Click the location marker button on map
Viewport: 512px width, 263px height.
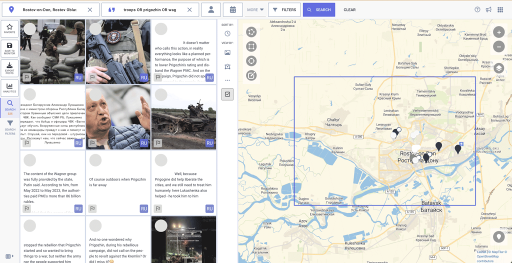tap(498, 236)
